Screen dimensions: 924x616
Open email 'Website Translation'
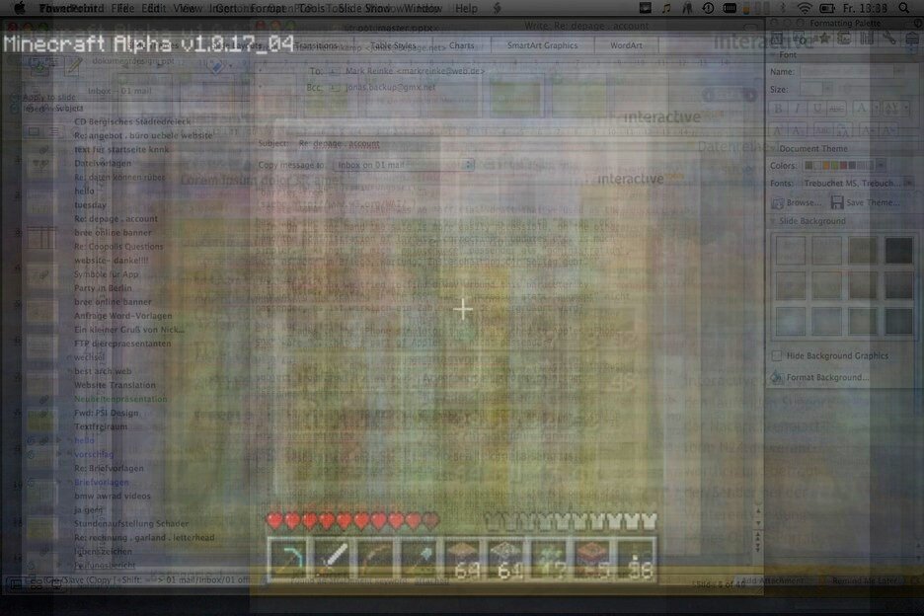pyautogui.click(x=115, y=385)
